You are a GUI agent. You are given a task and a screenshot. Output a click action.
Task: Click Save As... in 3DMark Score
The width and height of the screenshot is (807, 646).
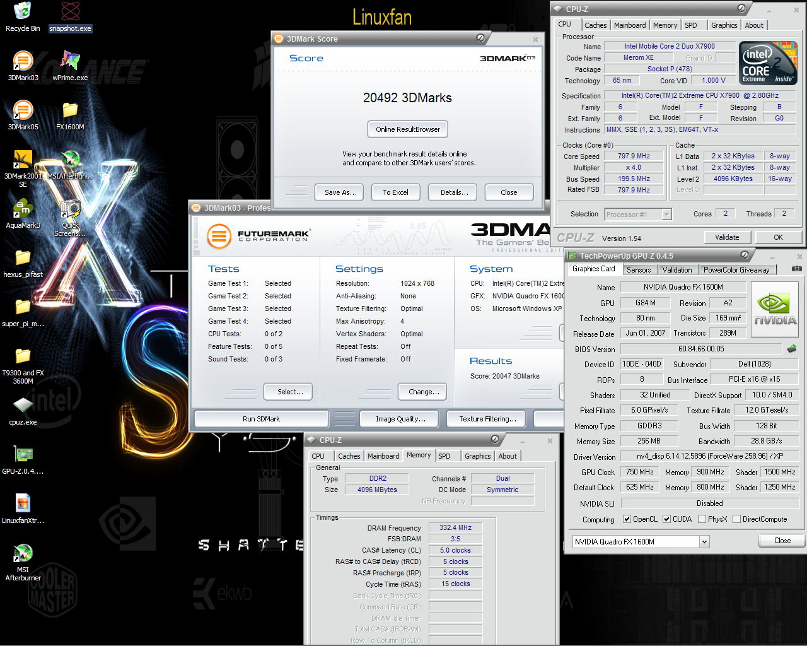(340, 192)
